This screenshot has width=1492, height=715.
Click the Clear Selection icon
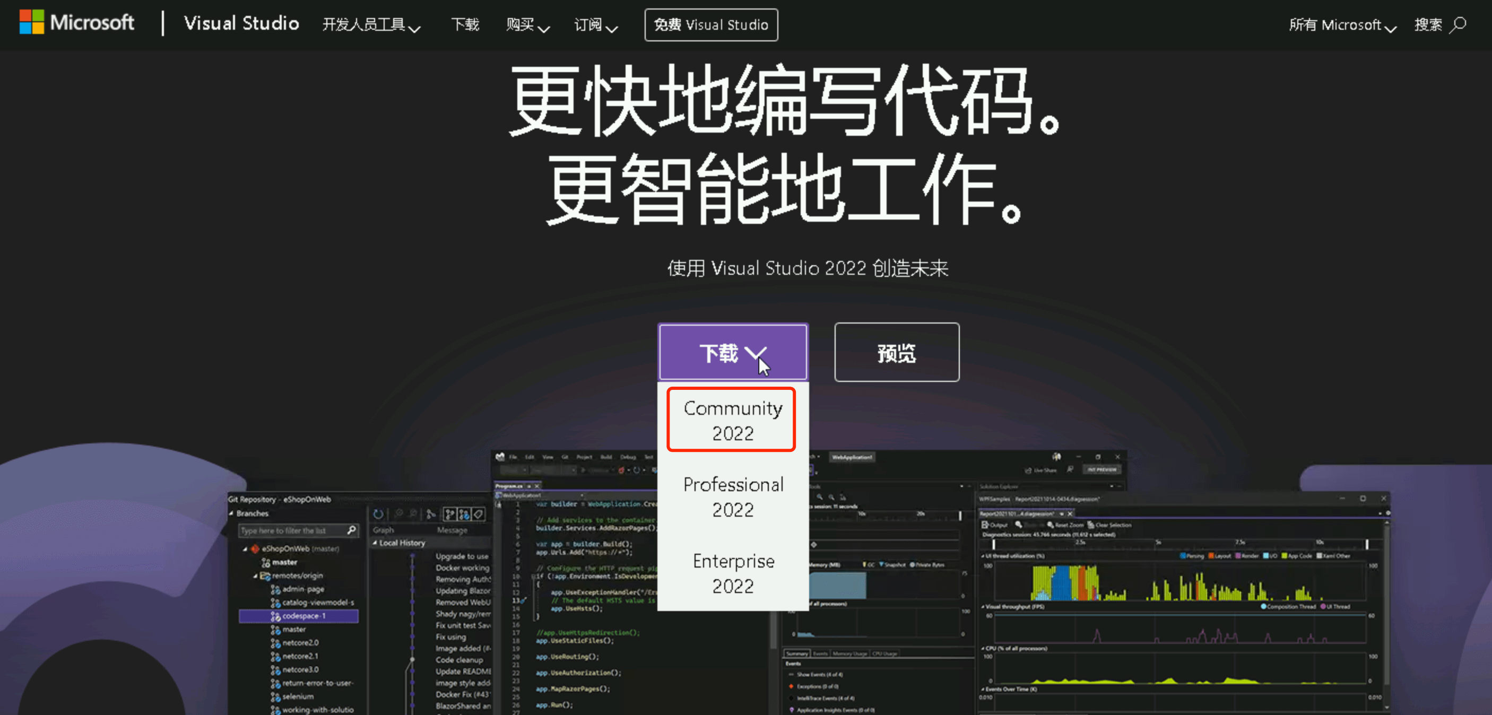tap(1091, 525)
